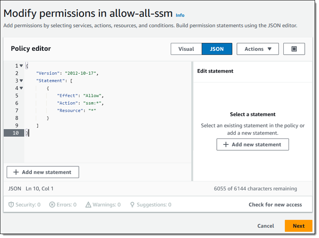Click the Errors circle-x status icon
The width and height of the screenshot is (319, 238).
[52, 205]
